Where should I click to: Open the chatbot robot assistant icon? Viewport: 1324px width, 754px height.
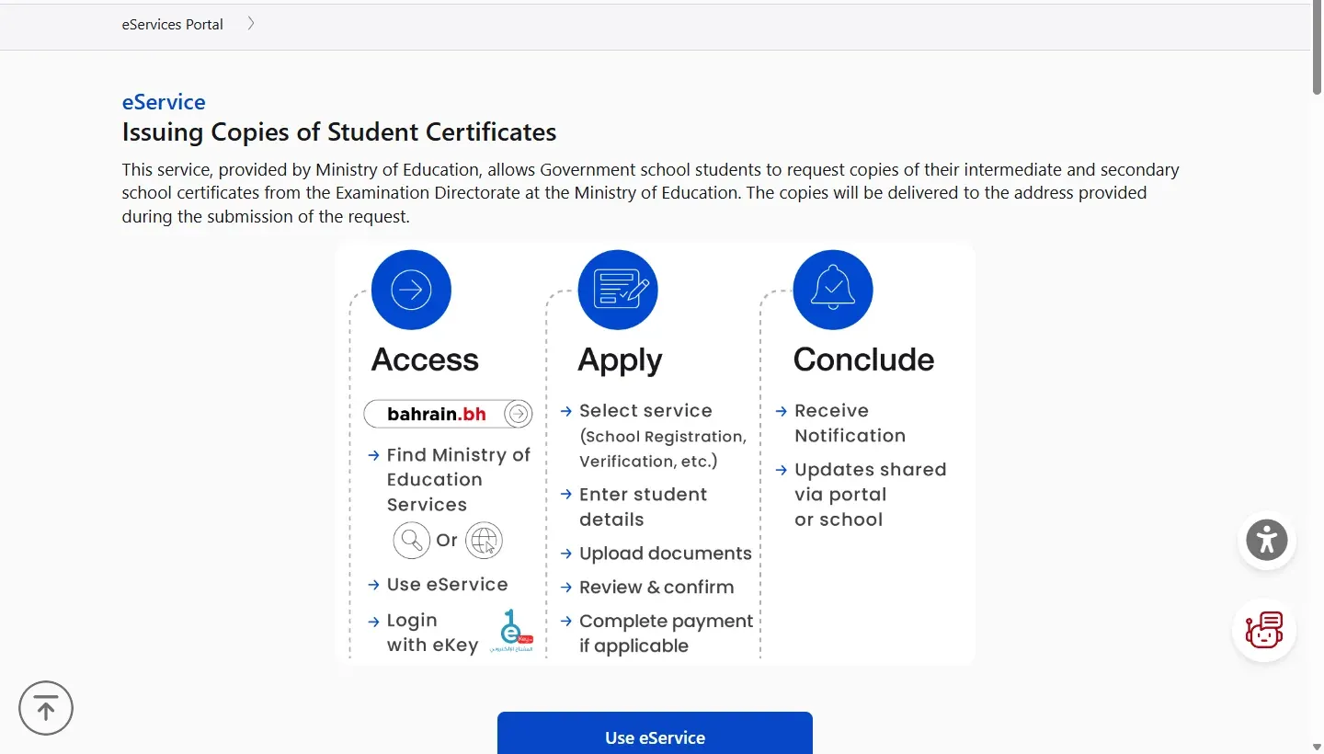click(1264, 631)
